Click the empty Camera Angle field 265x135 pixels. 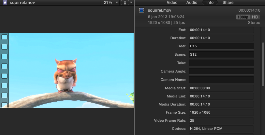click(221, 71)
